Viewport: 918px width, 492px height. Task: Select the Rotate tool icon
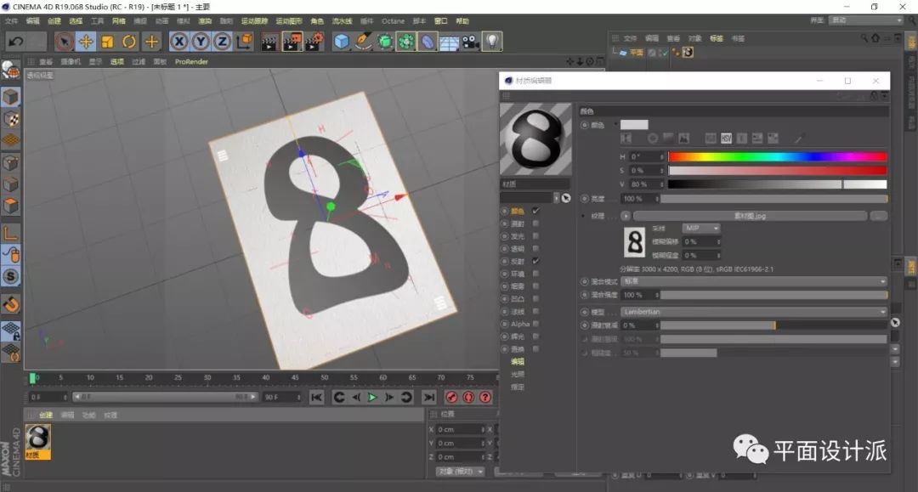(129, 41)
